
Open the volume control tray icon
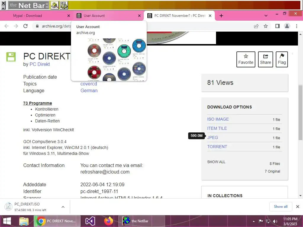(275, 221)
